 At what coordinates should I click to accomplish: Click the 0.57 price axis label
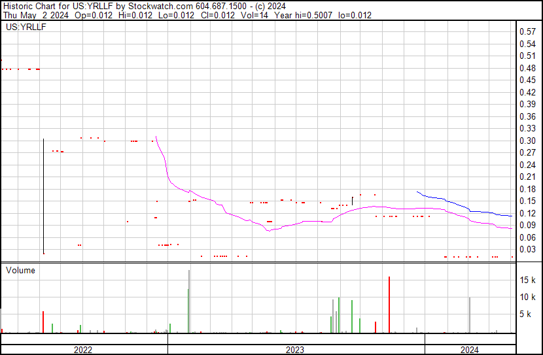point(527,32)
